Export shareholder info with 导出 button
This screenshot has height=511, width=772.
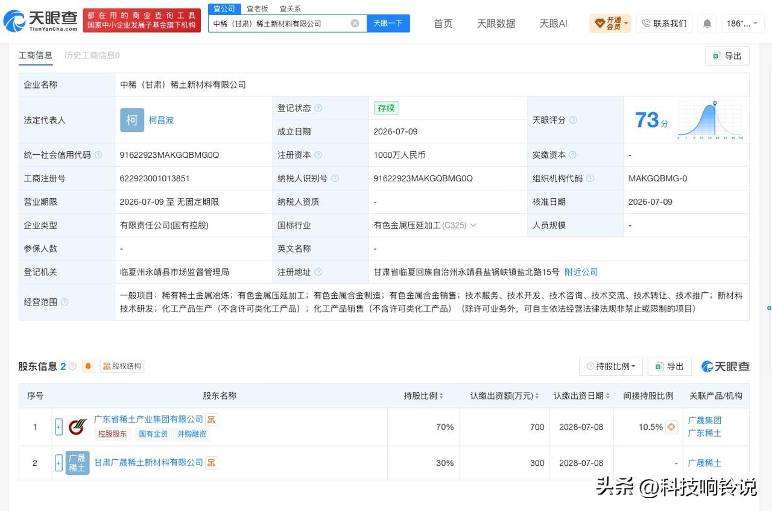(x=669, y=366)
